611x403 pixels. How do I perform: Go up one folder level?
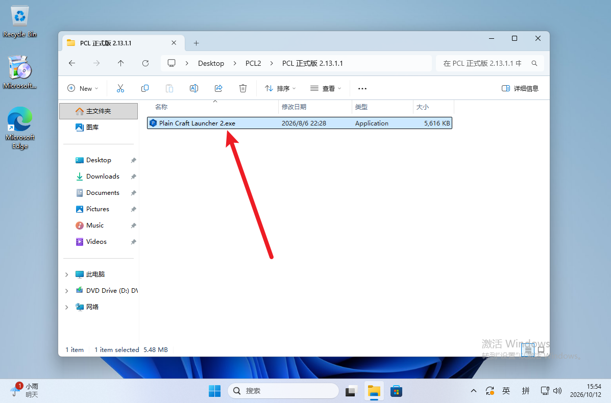[121, 63]
